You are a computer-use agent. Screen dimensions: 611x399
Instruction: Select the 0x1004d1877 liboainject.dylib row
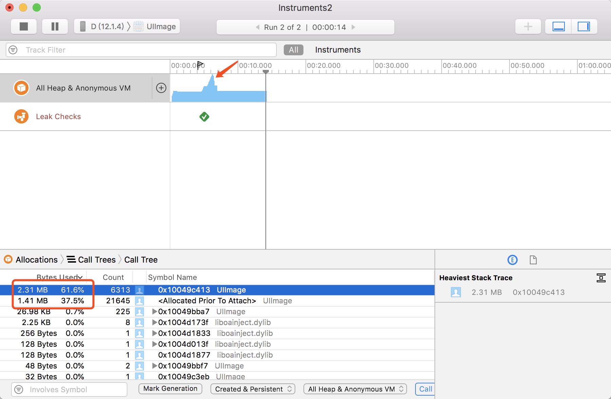[x=217, y=355]
